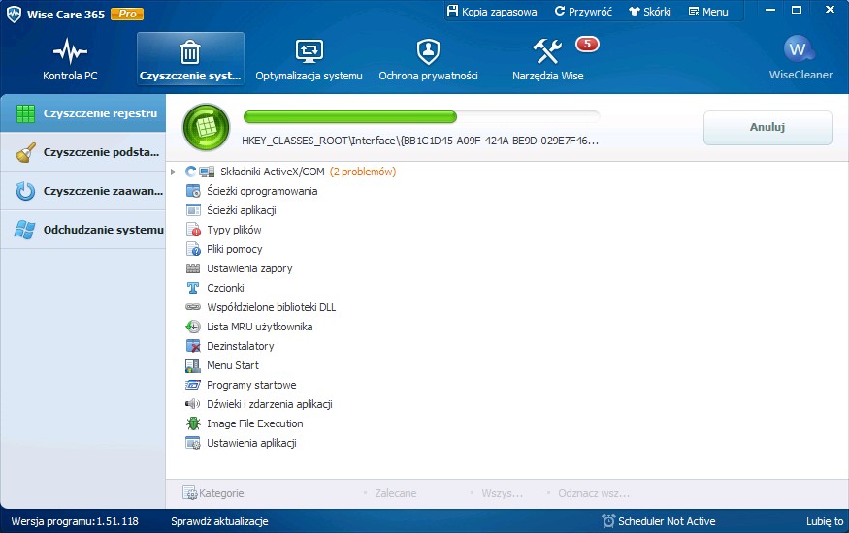Click the Składniki ActiveX/COM computer icon

[207, 172]
